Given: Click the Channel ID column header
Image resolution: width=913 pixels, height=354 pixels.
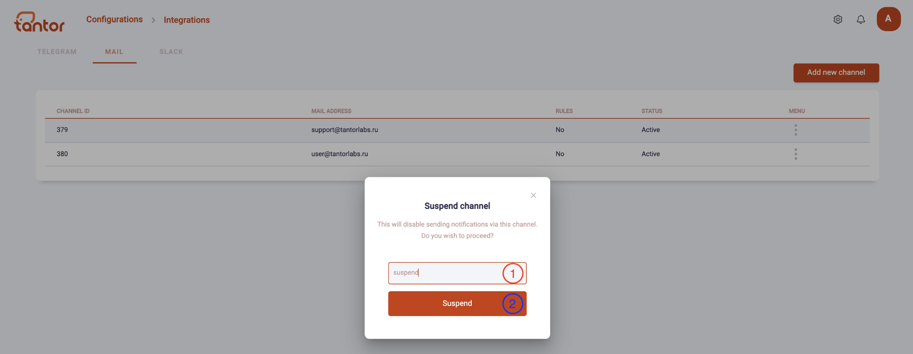Looking at the screenshot, I should tap(73, 111).
